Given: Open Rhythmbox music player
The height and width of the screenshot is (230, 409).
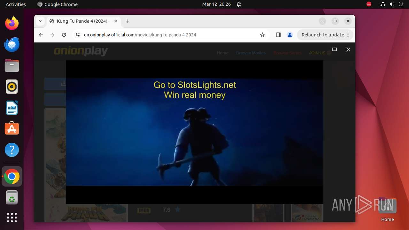Looking at the screenshot, I should (x=12, y=87).
